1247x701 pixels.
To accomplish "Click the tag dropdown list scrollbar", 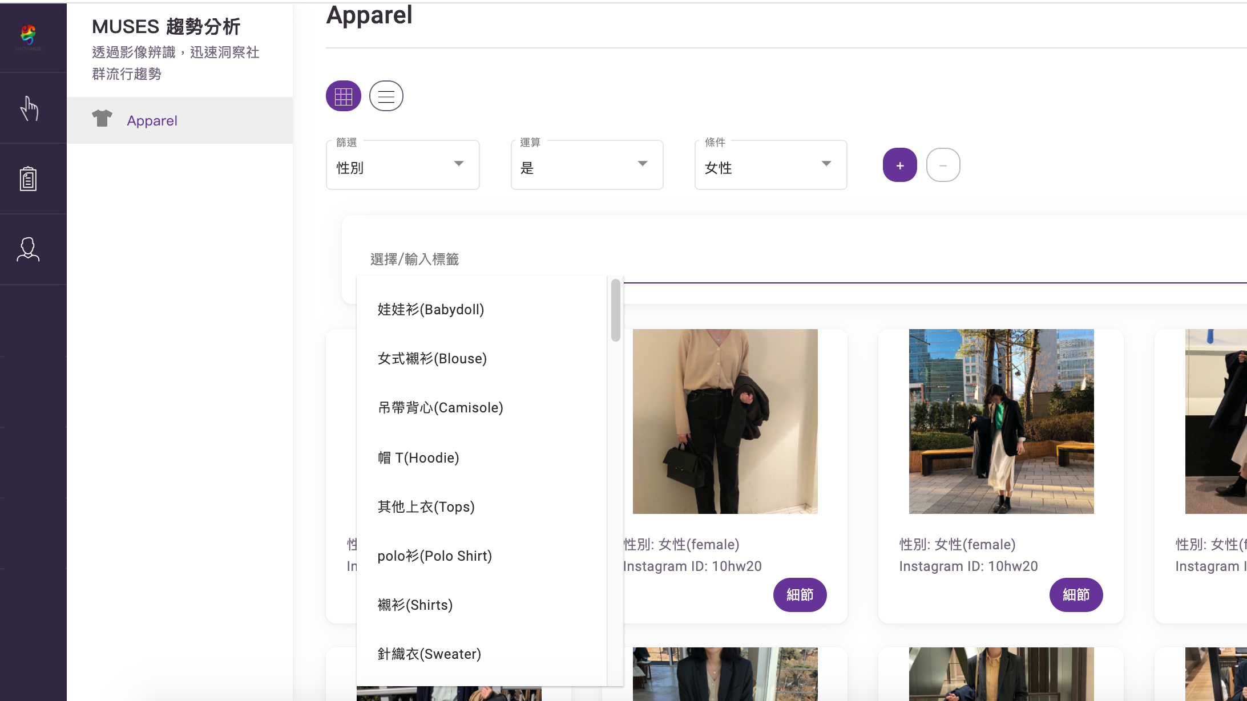I will coord(615,311).
